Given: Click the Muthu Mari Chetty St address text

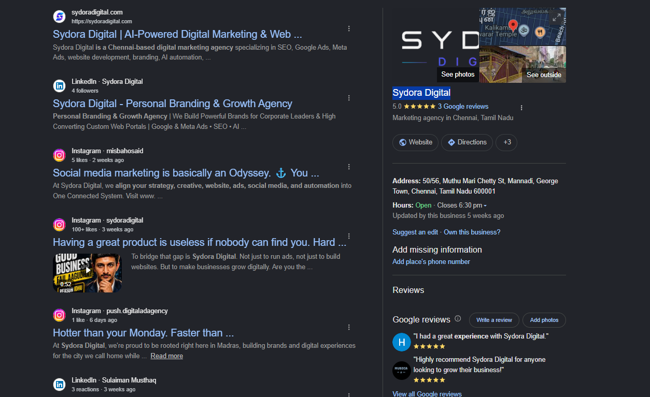Looking at the screenshot, I should point(475,186).
